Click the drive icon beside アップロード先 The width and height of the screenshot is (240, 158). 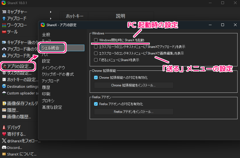(4, 56)
